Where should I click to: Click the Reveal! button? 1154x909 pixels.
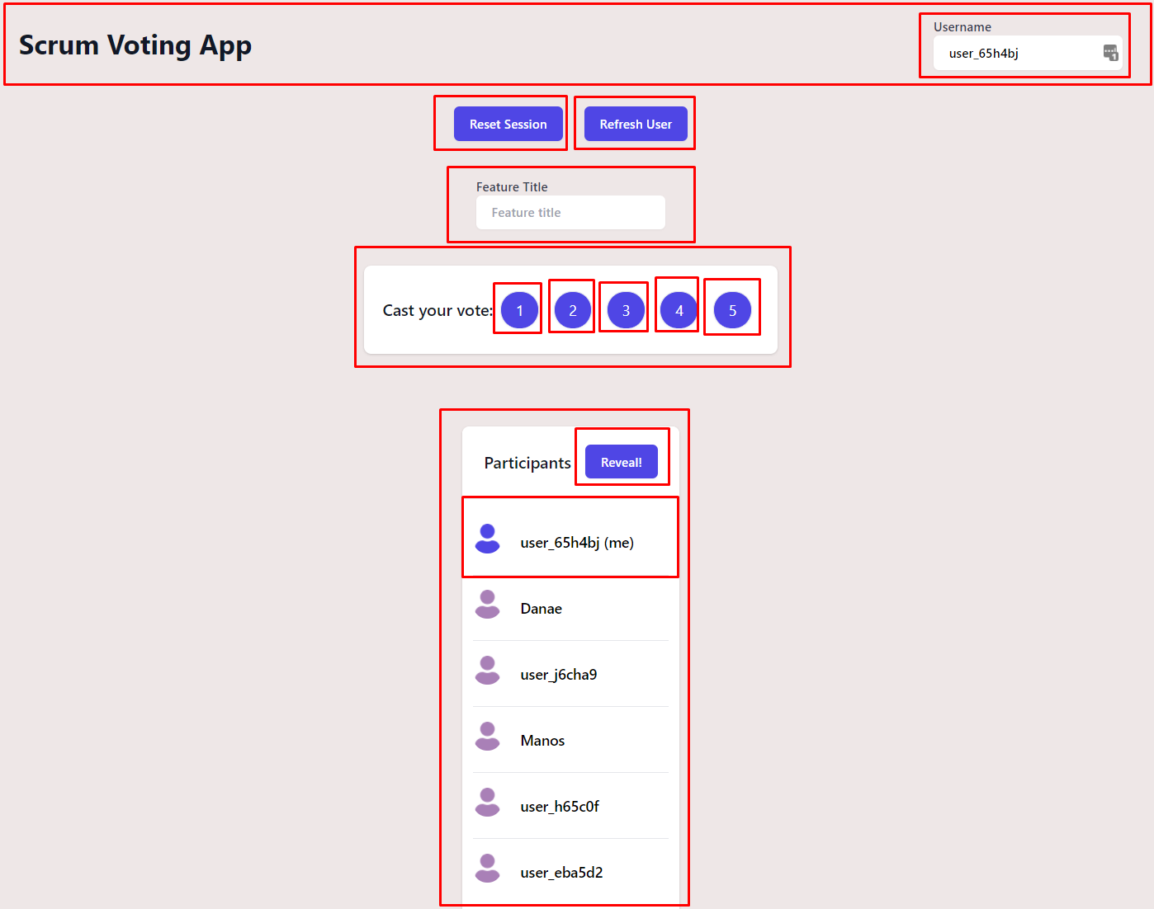(622, 462)
